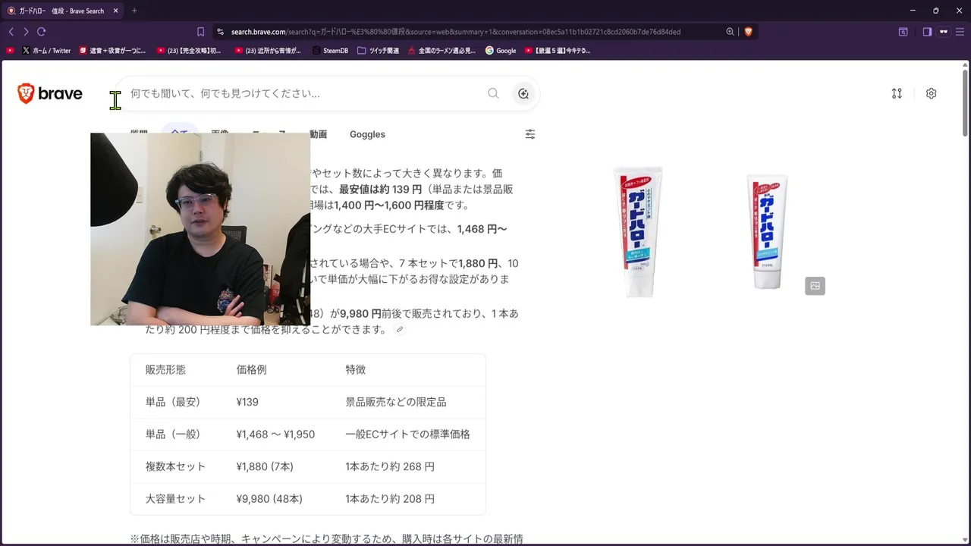Click the 1本あたり約 268 円 cell
971x546 pixels.
(390, 466)
